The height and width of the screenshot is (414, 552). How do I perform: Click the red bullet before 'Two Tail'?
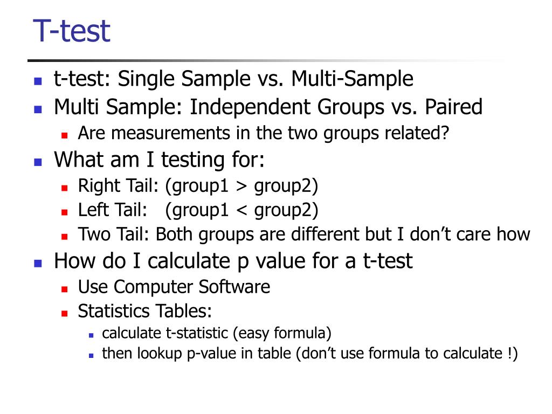64,237
